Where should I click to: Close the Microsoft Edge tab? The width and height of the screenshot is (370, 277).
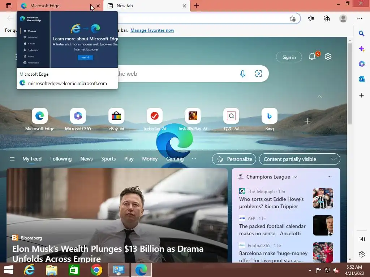(x=98, y=6)
